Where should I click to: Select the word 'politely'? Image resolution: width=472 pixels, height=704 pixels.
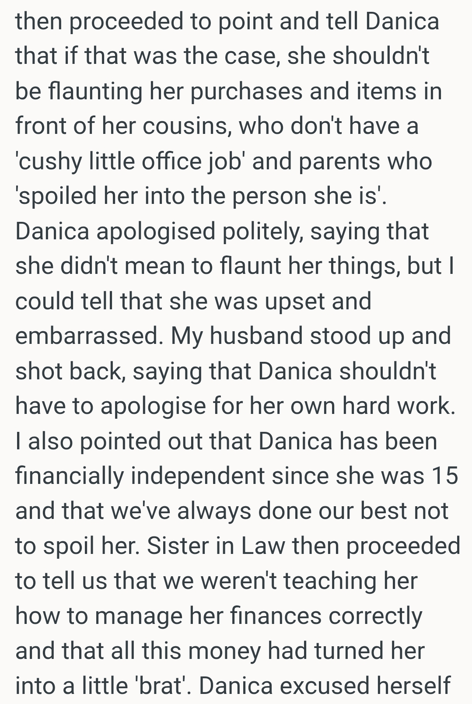click(x=263, y=231)
